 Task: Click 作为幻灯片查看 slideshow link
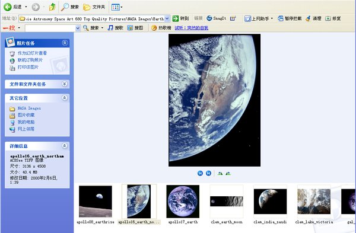[32, 53]
